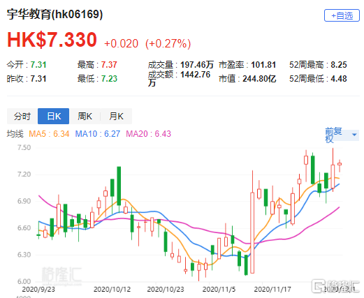Click the +自选 add to watchlist button

(x=342, y=15)
